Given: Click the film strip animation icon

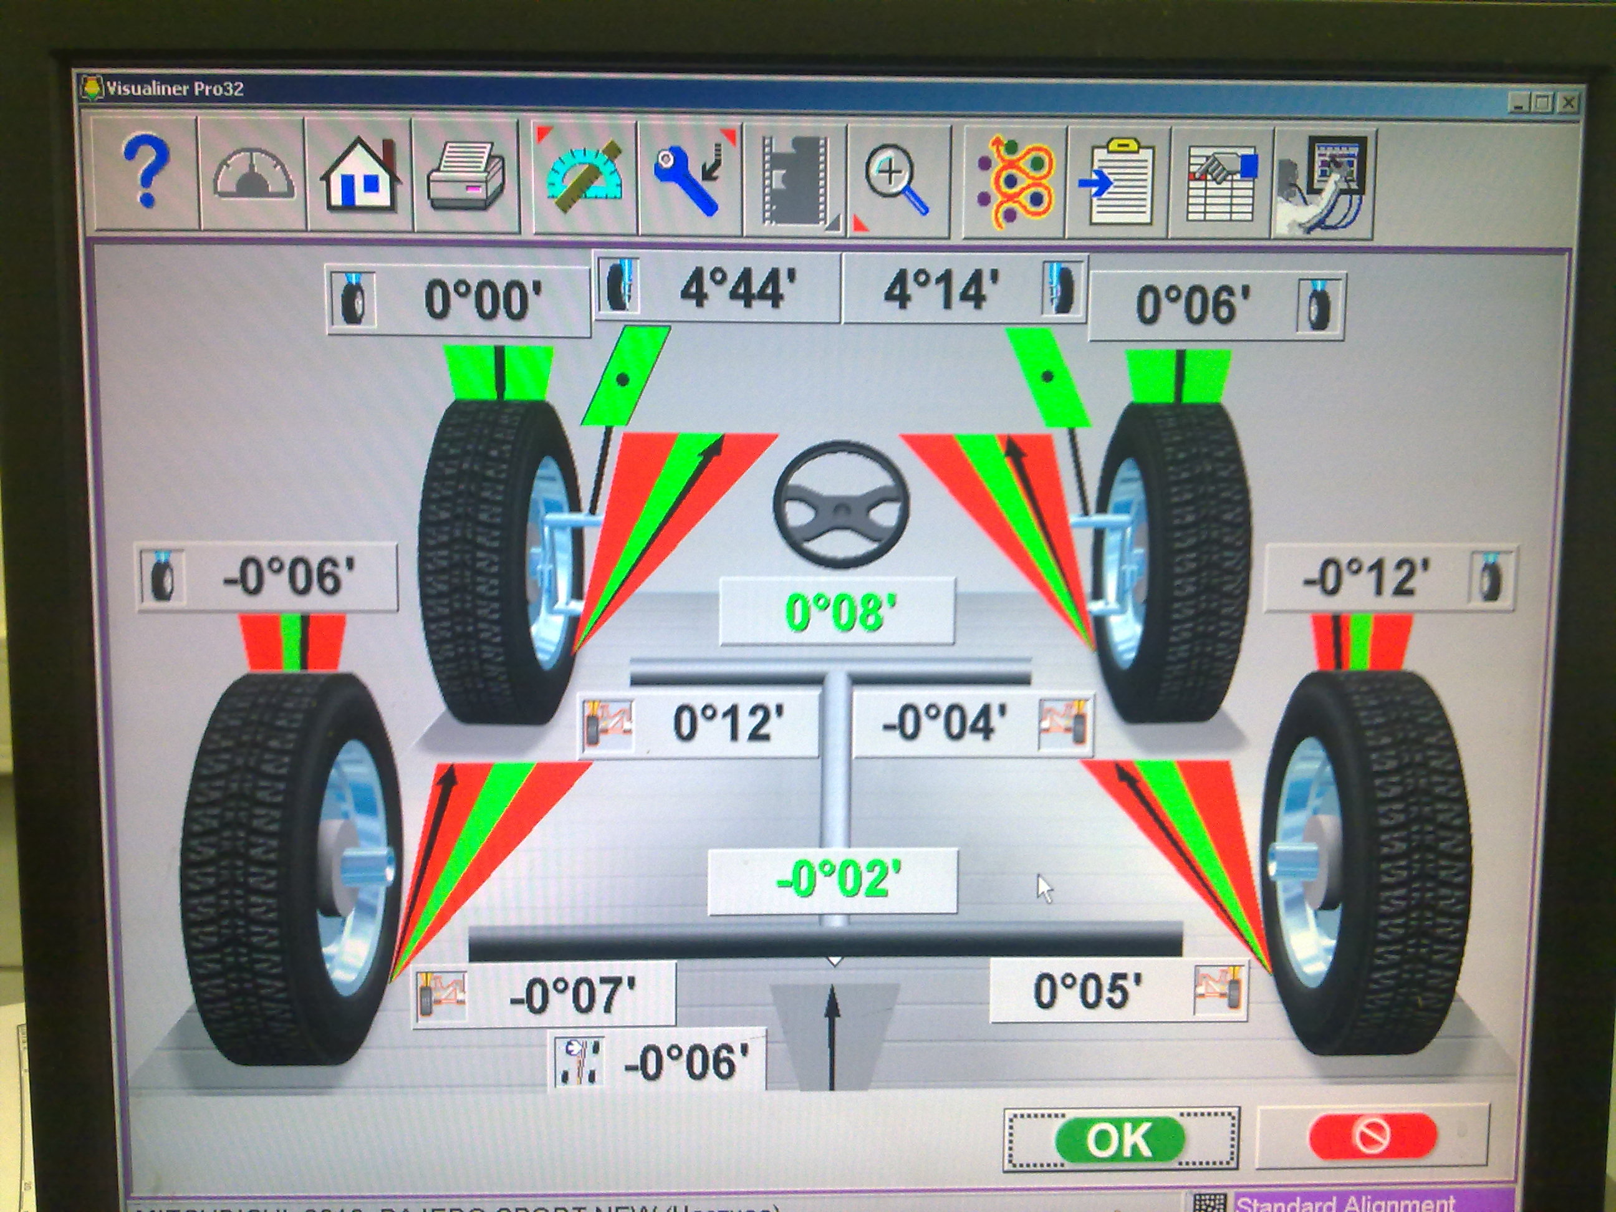Looking at the screenshot, I should click(796, 180).
